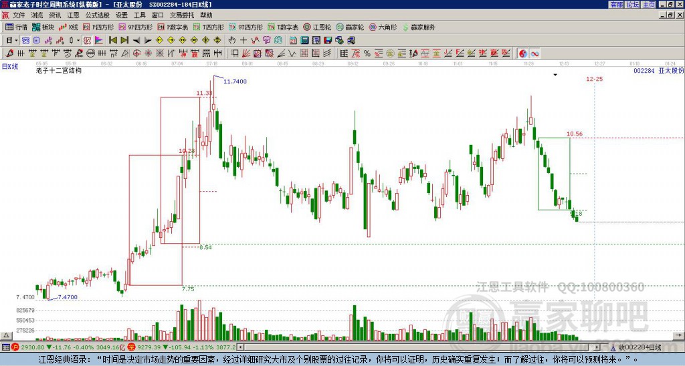Viewport: 685px width, 366px height.
Task: Select the red crosshair circle tool
Action: pyautogui.click(x=136, y=53)
